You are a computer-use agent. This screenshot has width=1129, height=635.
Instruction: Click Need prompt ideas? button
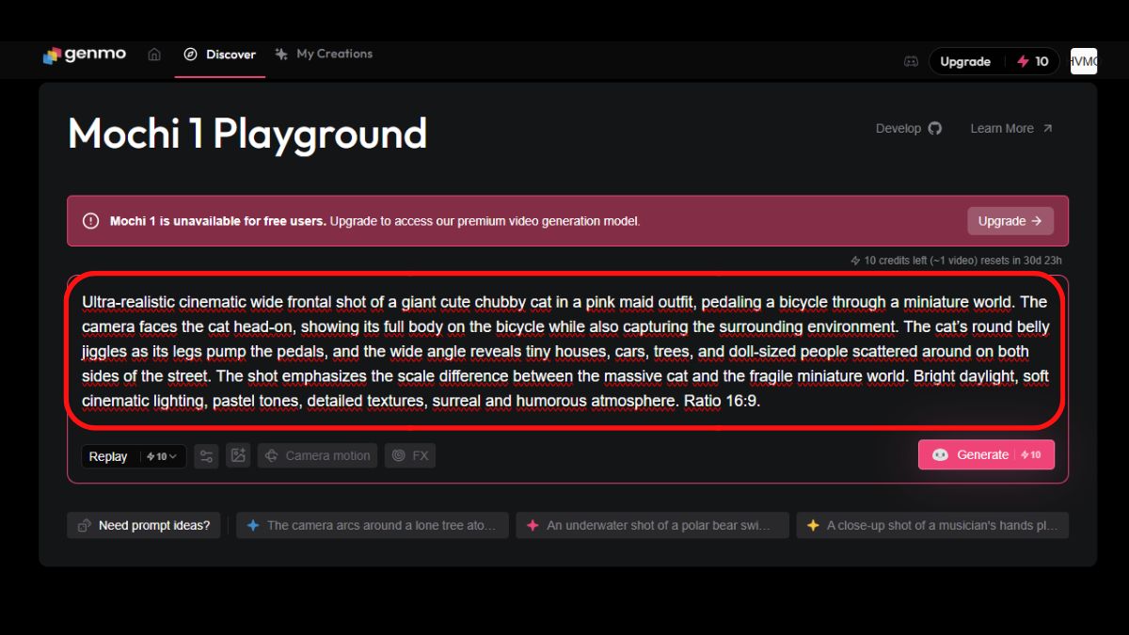pos(143,525)
